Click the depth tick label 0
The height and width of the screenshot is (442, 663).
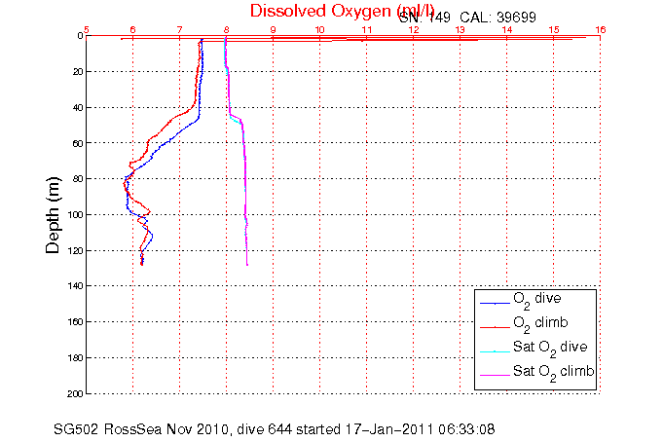[80, 36]
